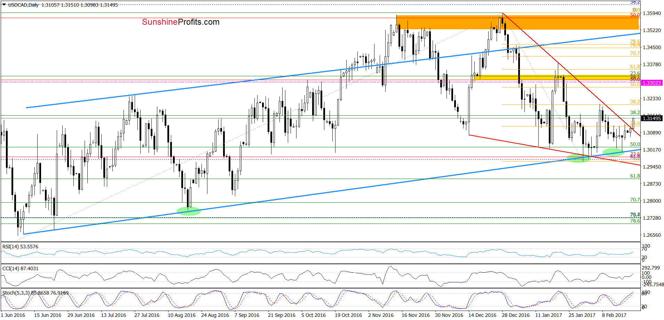Click the 13 Jul 2016 date label
The image size is (664, 320).
113,315
